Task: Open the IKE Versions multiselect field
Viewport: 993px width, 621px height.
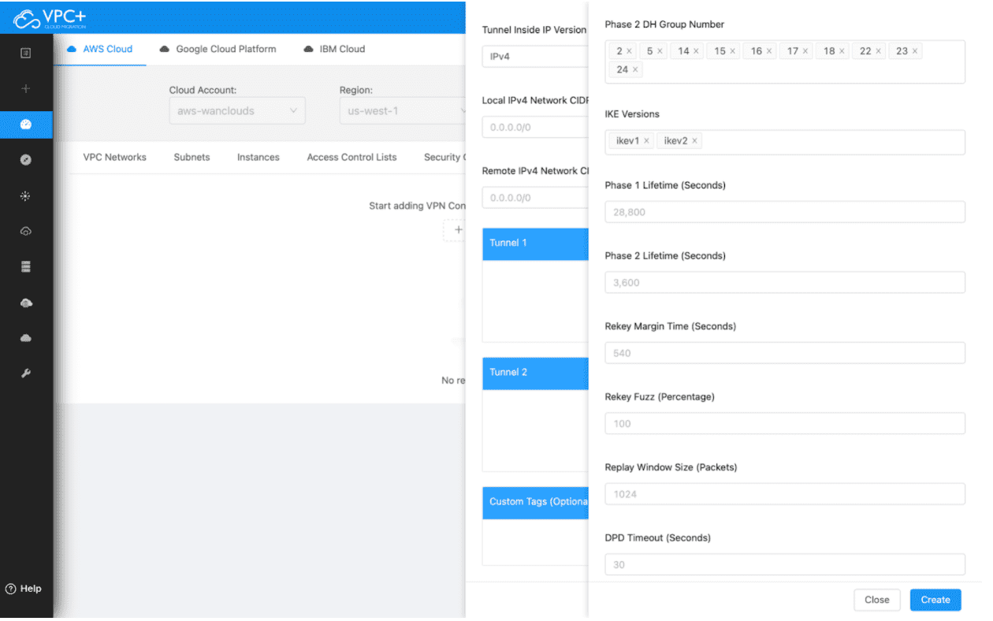Action: tap(785, 142)
